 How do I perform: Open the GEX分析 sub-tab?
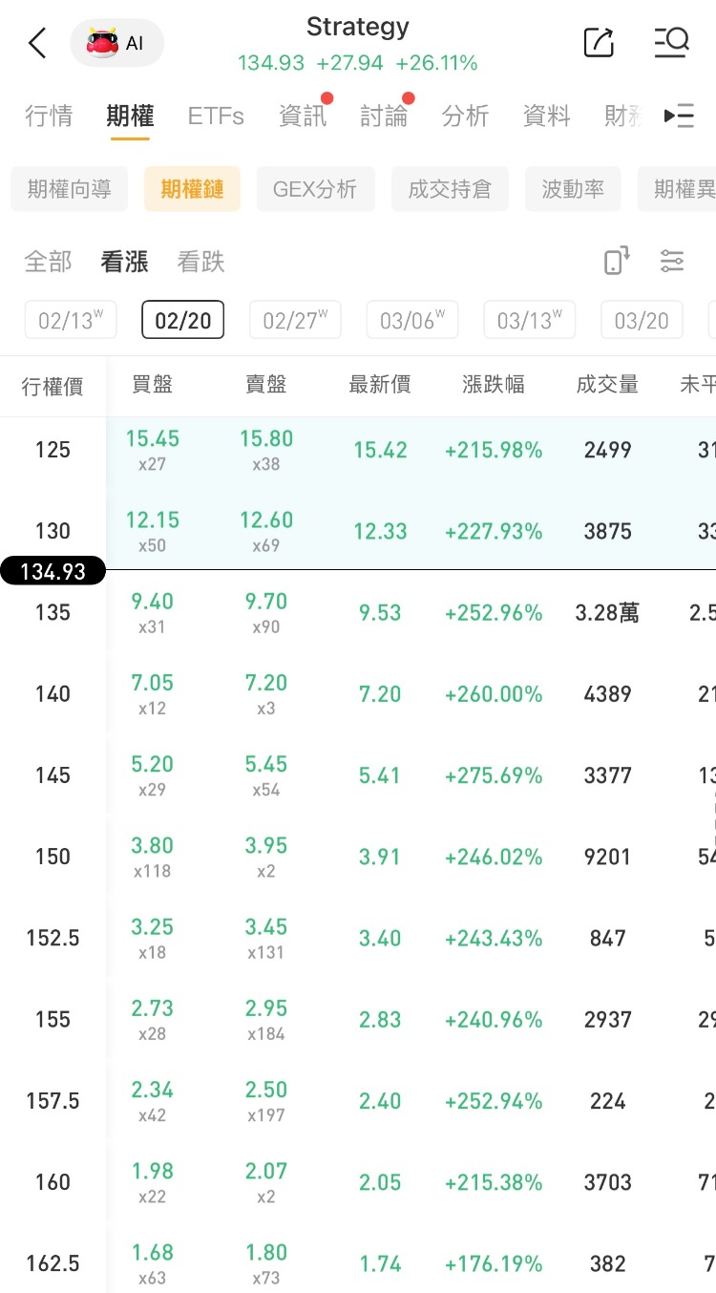tap(315, 189)
